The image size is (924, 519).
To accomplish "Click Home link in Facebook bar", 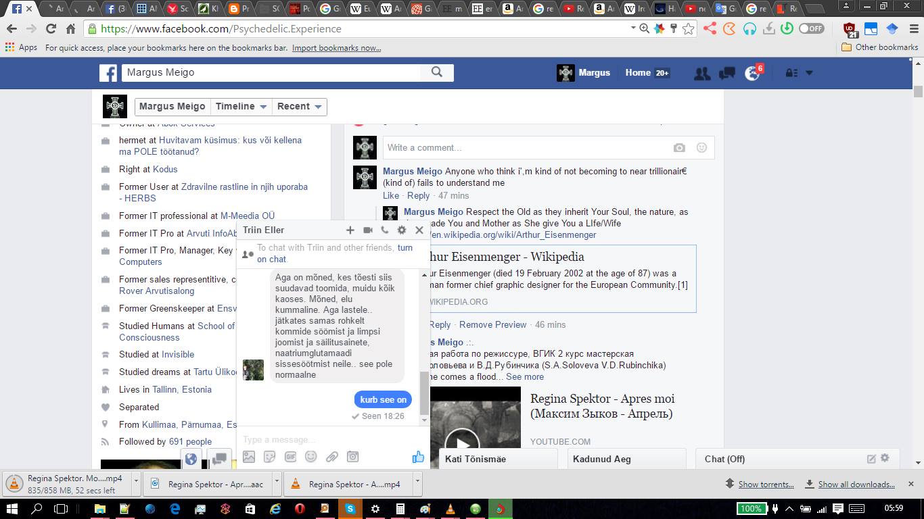I will pos(638,72).
